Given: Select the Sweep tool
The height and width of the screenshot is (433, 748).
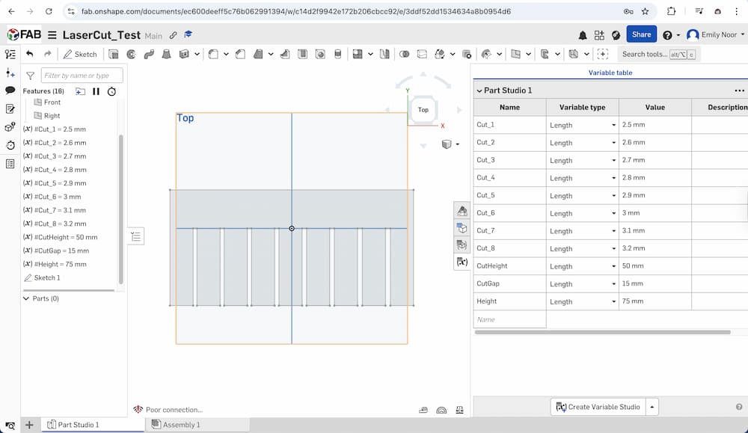Looking at the screenshot, I should [149, 55].
